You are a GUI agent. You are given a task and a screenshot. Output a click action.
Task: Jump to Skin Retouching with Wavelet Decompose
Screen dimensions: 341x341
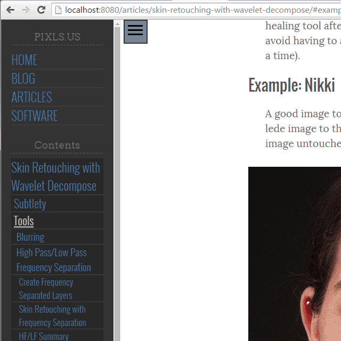pyautogui.click(x=55, y=176)
